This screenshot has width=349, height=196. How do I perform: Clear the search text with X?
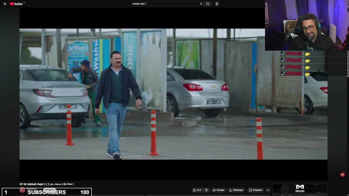tap(201, 4)
